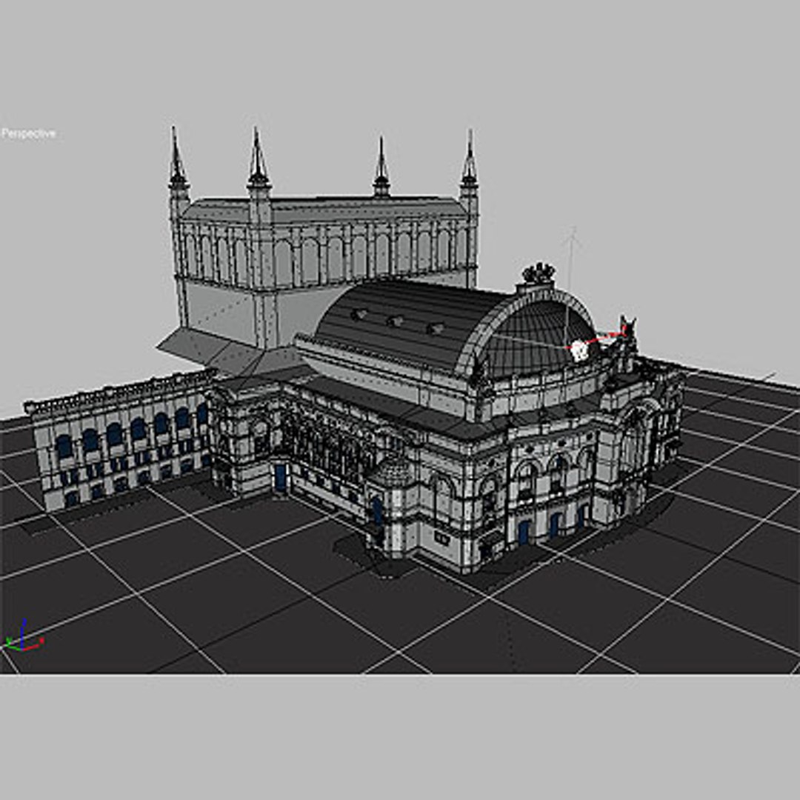Select the statue group atop the dome
Screen dimensions: 800x800
(x=539, y=273)
